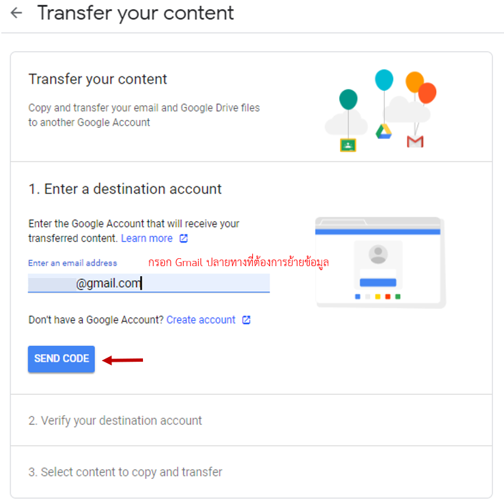Click the browser window illustration
This screenshot has height=504, width=504.
click(379, 262)
